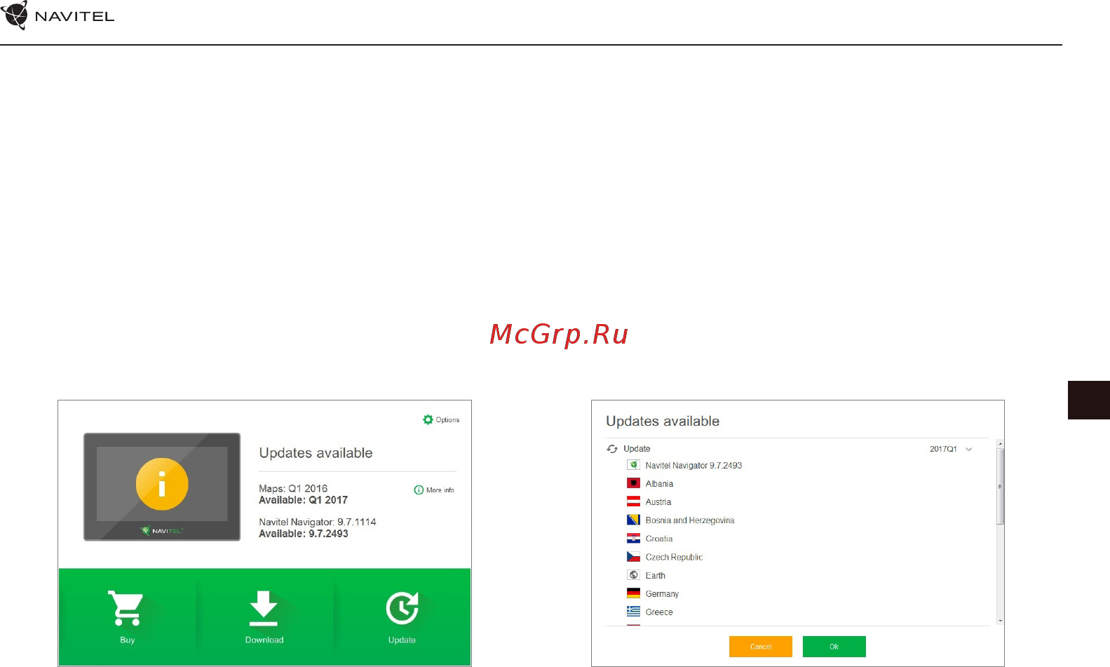Click the Buy shopping cart button
1110x667 pixels.
127,617
